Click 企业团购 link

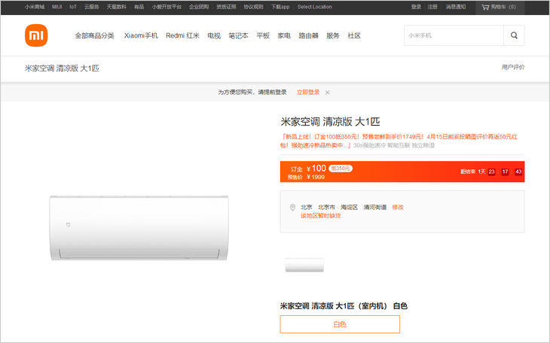pyautogui.click(x=199, y=7)
